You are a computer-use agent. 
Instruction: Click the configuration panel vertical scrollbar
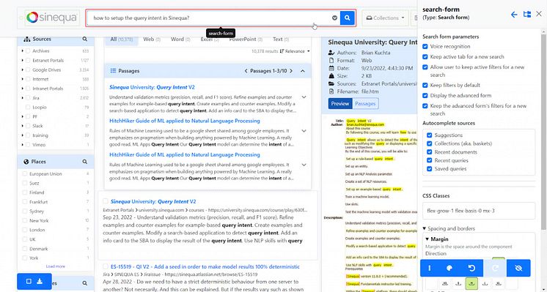click(544, 132)
